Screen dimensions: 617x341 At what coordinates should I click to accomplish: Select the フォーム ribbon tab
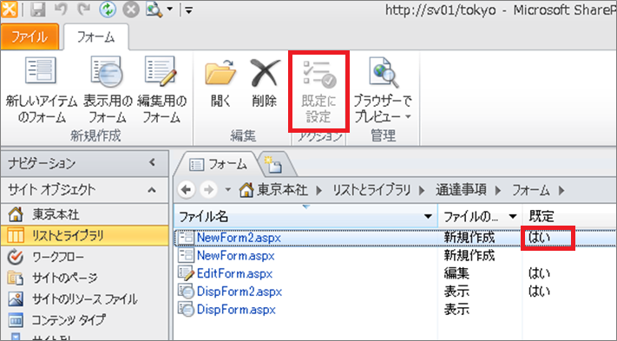(x=95, y=37)
